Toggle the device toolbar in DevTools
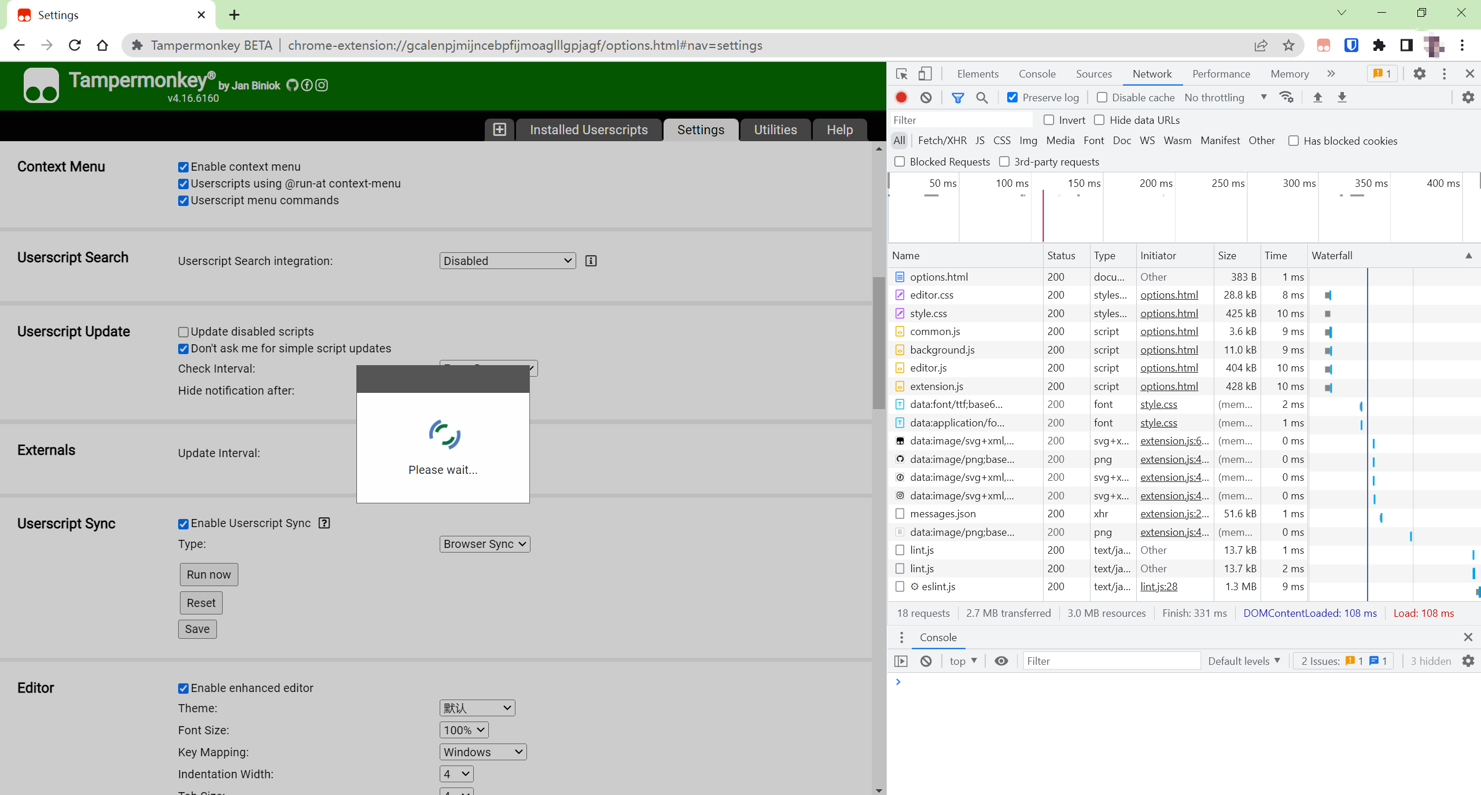The image size is (1481, 795). point(924,73)
